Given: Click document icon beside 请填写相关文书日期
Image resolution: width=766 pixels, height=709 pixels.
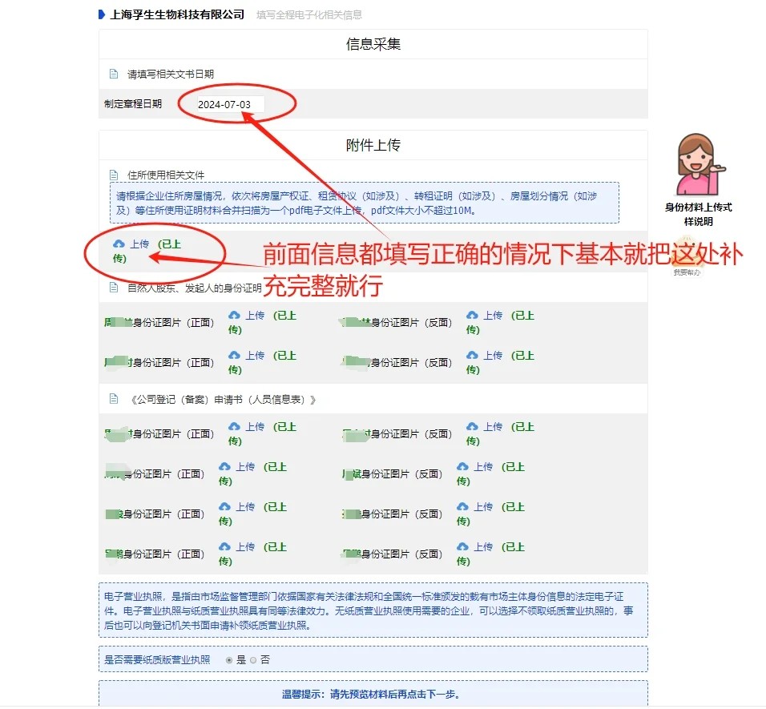Looking at the screenshot, I should [x=112, y=73].
